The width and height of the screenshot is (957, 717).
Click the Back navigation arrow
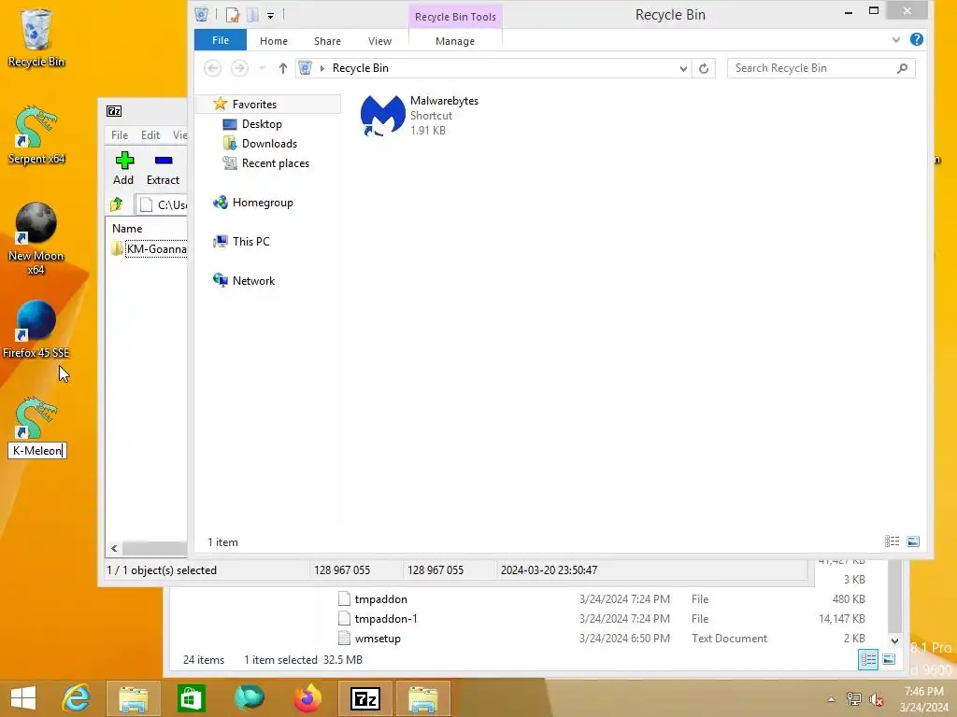[212, 67]
